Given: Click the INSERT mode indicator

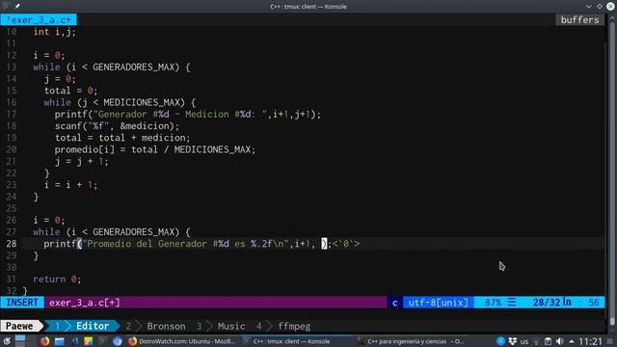Looking at the screenshot, I should click(22, 302).
